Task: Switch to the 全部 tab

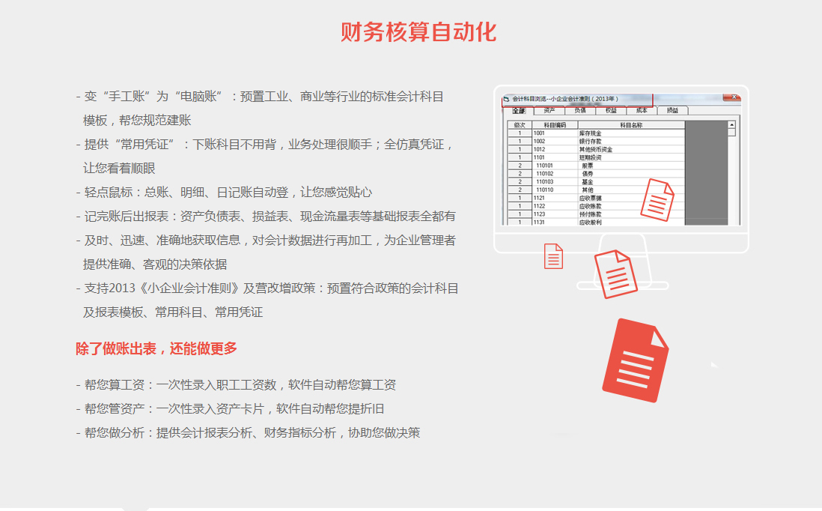Action: pyautogui.click(x=518, y=111)
